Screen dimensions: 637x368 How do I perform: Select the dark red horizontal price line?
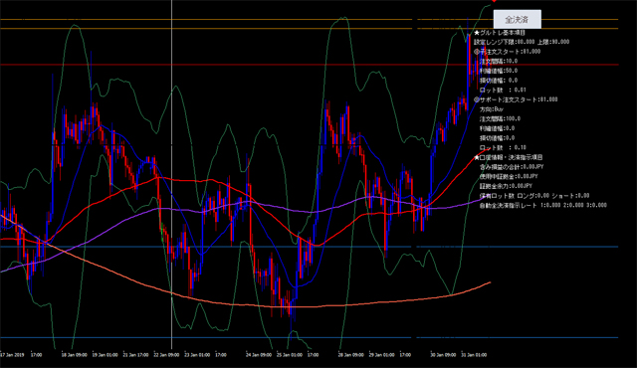click(310, 65)
